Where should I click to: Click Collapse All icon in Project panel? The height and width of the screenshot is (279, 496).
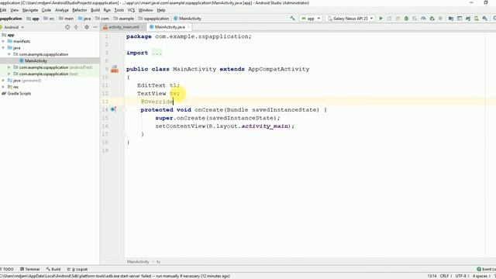click(x=76, y=27)
